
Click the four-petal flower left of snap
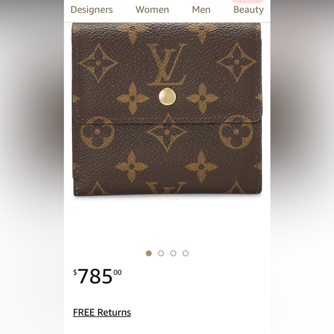click(x=132, y=98)
